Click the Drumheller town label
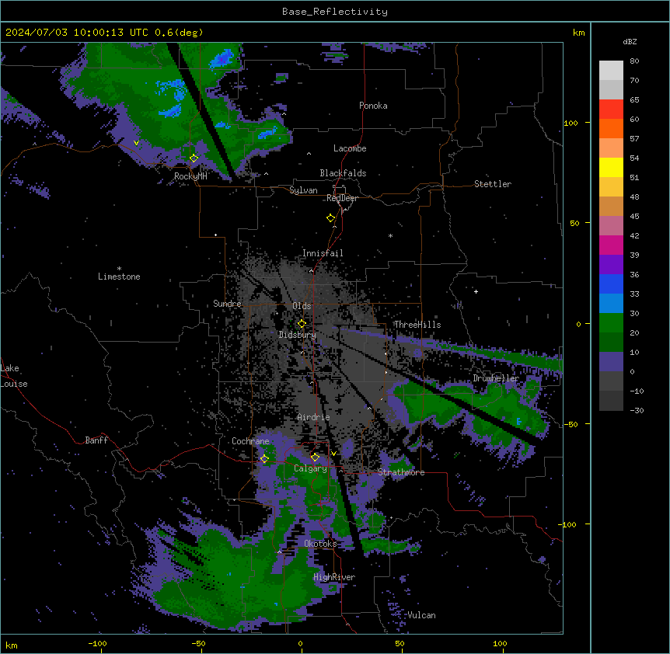670x654 pixels. (x=496, y=378)
